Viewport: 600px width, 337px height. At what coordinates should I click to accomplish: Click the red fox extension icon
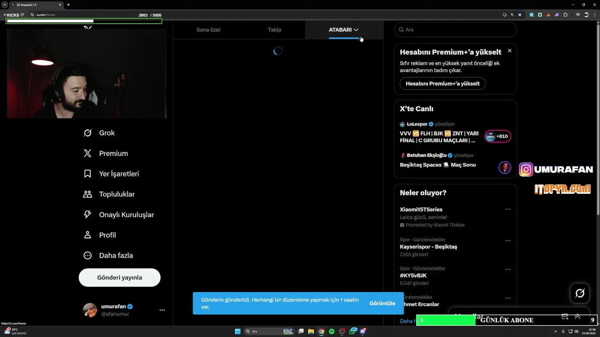point(548,15)
